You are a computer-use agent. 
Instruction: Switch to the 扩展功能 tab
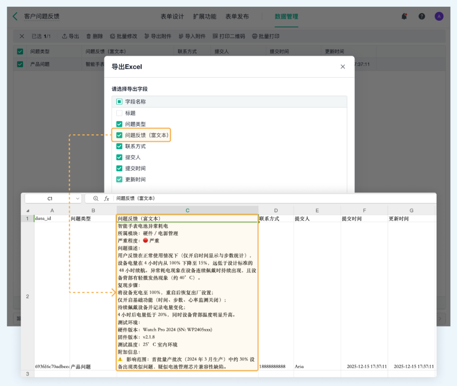[205, 17]
